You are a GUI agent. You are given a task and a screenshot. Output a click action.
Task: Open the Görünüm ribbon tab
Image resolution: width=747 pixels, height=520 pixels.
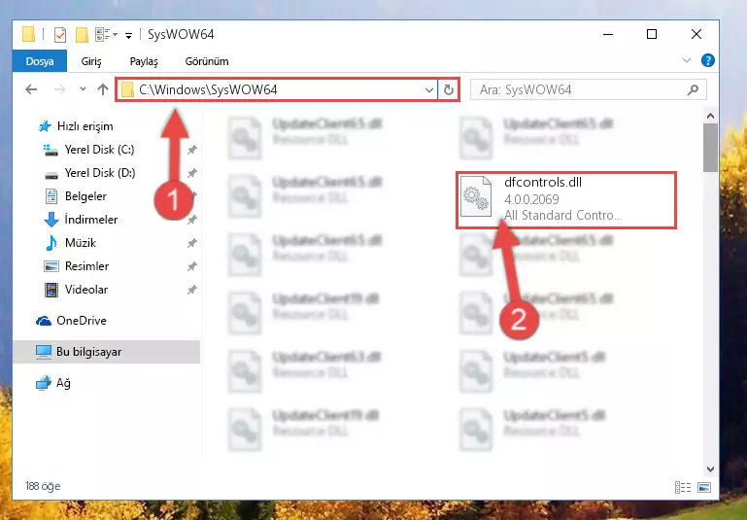coord(207,61)
